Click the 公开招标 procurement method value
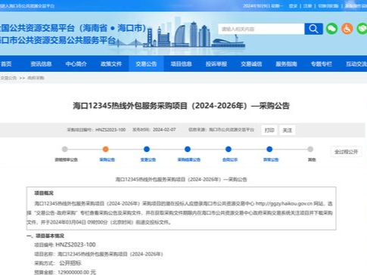Viewport: 367px width, 275px height. [x=70, y=264]
